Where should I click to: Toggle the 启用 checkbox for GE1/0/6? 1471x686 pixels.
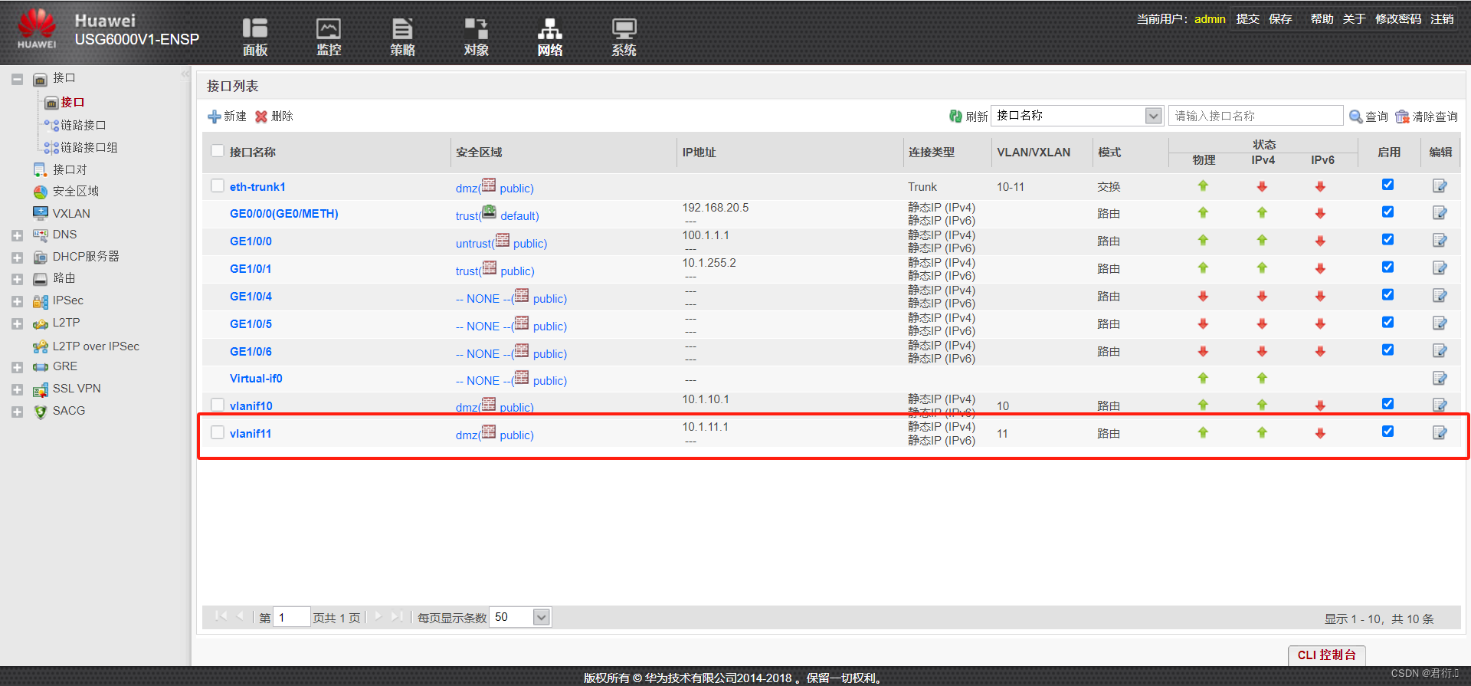[x=1387, y=350]
